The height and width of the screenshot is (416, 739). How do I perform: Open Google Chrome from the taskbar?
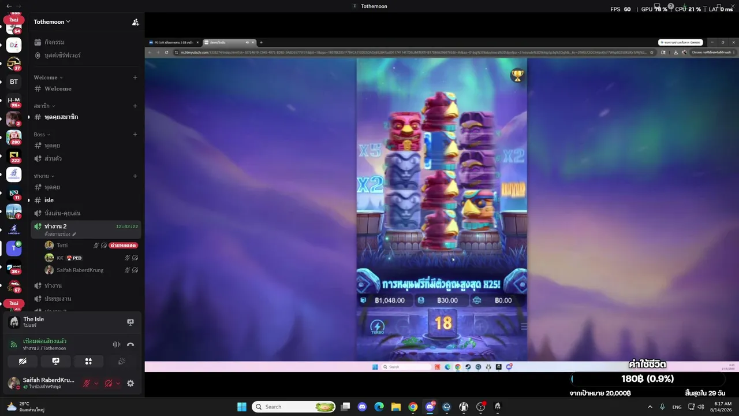click(x=413, y=407)
